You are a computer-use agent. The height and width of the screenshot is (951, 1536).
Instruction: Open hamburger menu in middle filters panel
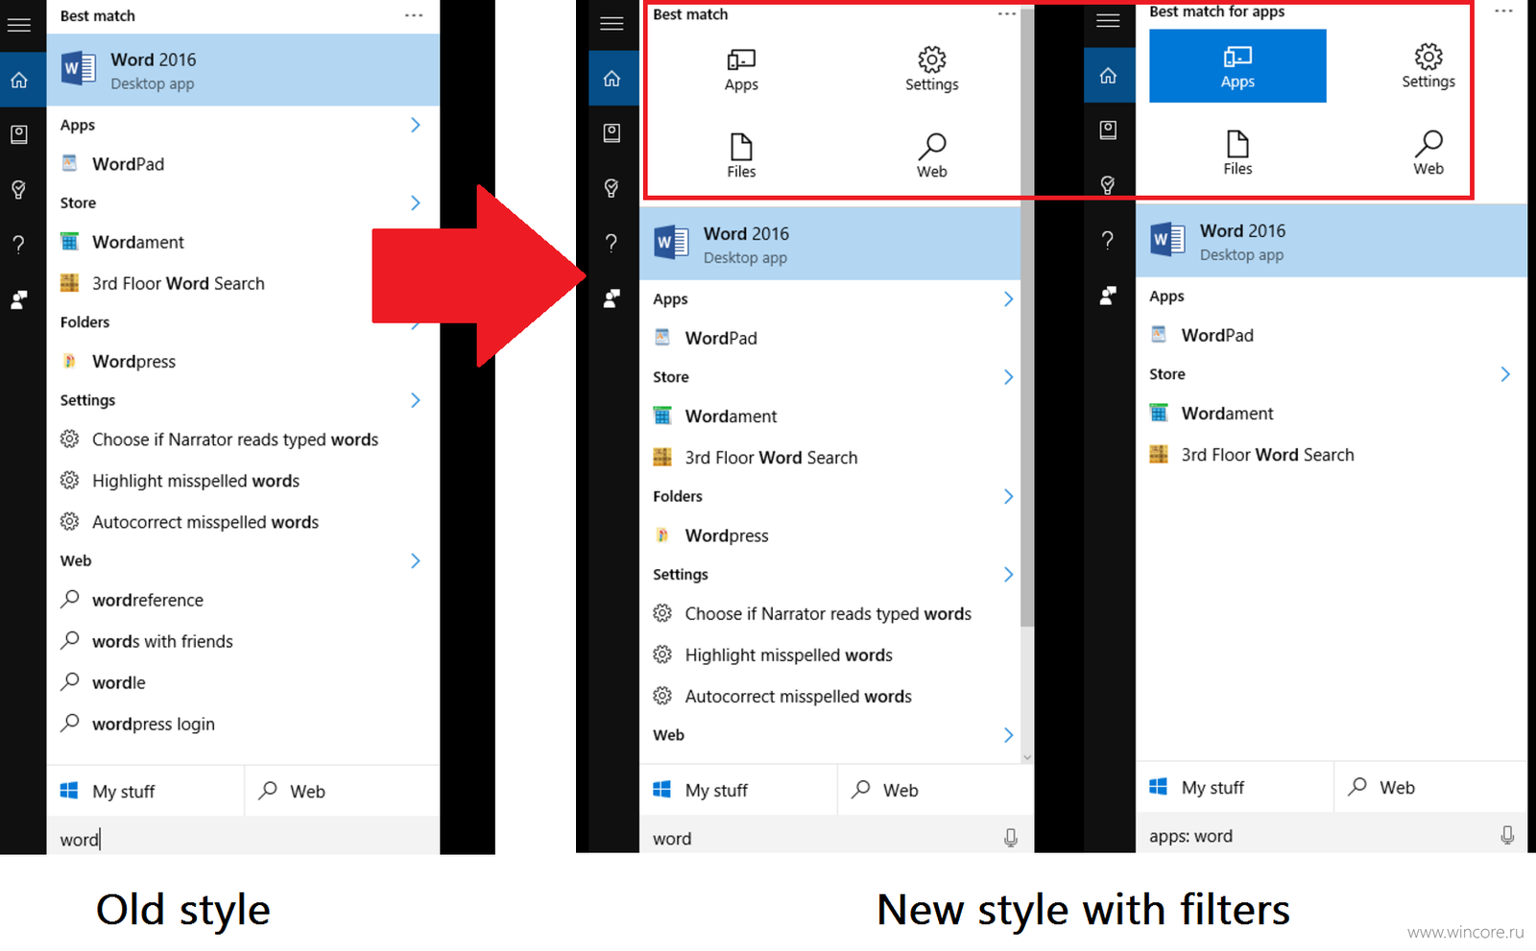point(612,24)
